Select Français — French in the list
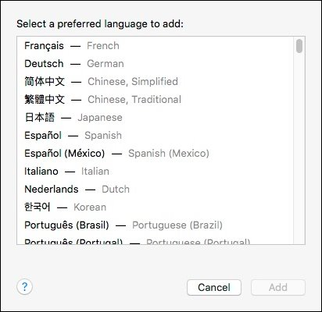The height and width of the screenshot is (312, 322). (156, 46)
